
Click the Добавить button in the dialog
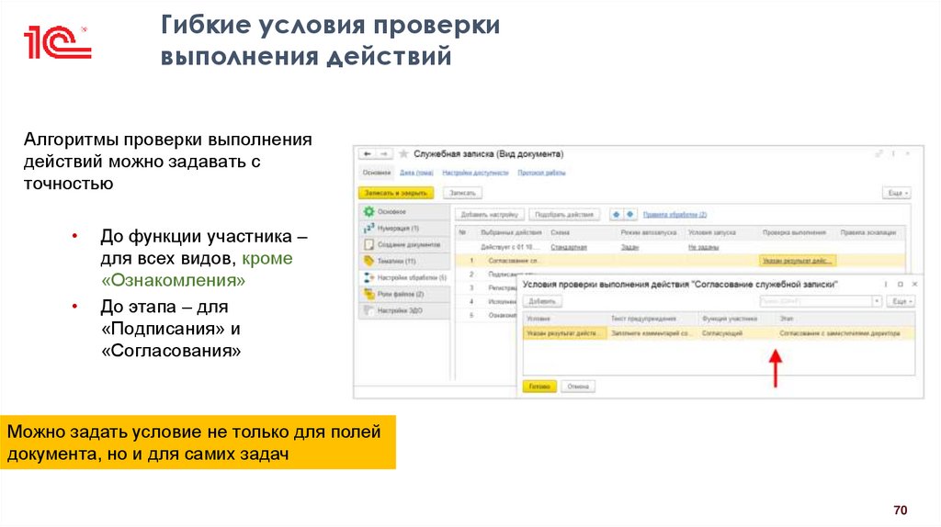pyautogui.click(x=542, y=301)
